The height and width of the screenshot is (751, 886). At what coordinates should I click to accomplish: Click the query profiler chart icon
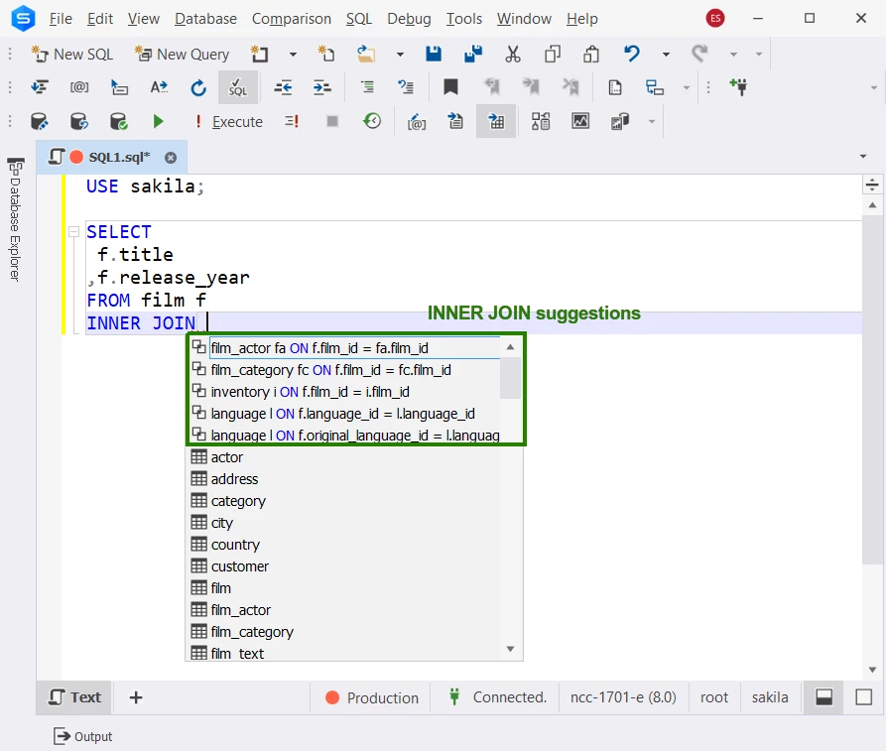[x=580, y=121]
